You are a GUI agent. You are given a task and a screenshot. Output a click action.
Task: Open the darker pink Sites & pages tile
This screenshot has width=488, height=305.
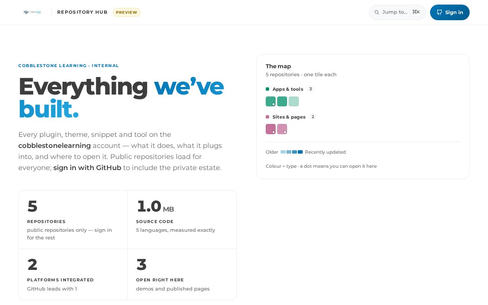[x=271, y=129]
